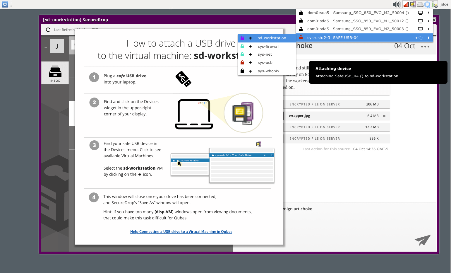Download the 206 MB encrypted file
Image resolution: width=451 pixels, height=273 pixels.
pyautogui.click(x=337, y=104)
